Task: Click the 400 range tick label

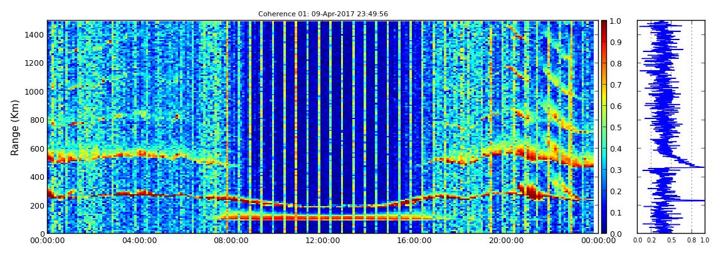Action: click(37, 177)
